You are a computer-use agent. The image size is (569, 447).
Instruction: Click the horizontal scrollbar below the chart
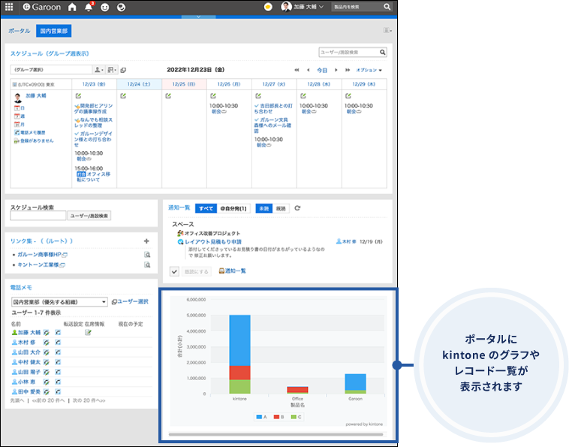[275, 434]
